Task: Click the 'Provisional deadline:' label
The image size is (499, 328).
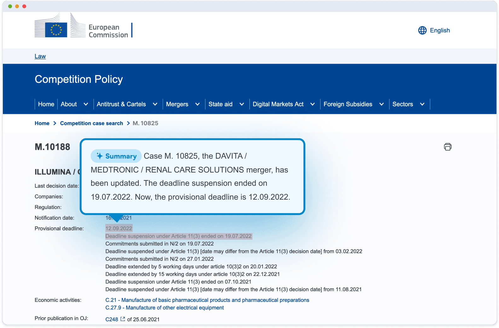Action: (x=59, y=229)
